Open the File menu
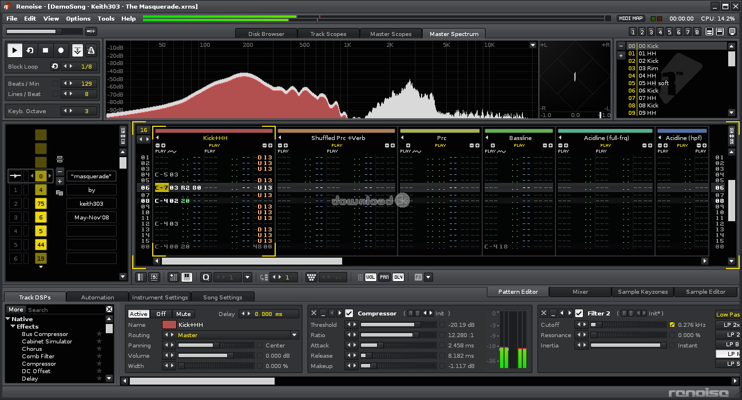The width and height of the screenshot is (742, 400). coord(11,18)
